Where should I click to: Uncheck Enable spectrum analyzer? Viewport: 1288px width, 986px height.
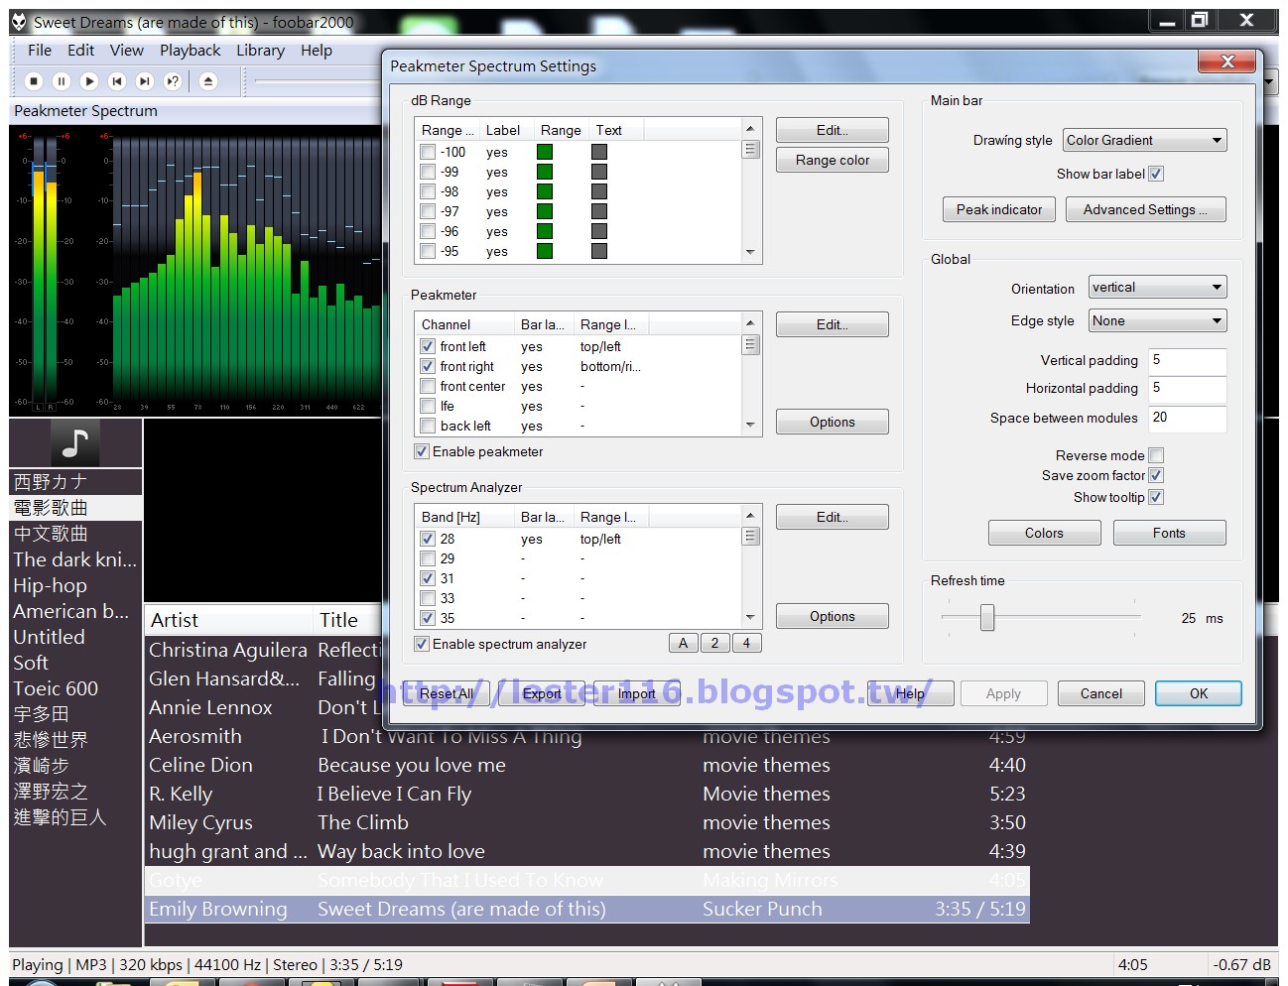point(422,644)
